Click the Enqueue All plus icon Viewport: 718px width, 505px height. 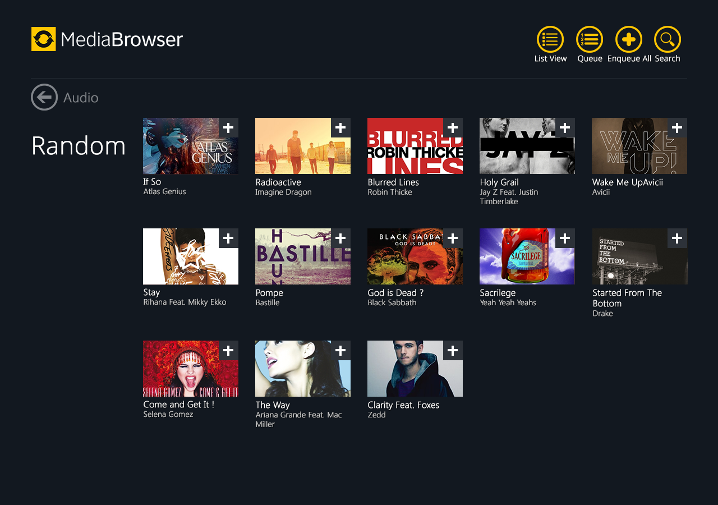[629, 39]
